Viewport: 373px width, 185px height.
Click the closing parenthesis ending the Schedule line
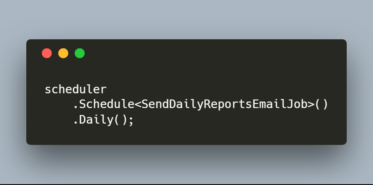click(325, 105)
